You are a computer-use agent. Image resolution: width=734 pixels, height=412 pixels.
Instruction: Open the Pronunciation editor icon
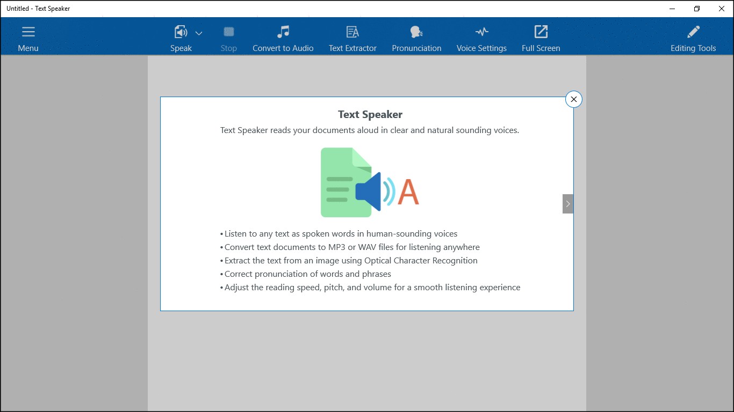[416, 32]
